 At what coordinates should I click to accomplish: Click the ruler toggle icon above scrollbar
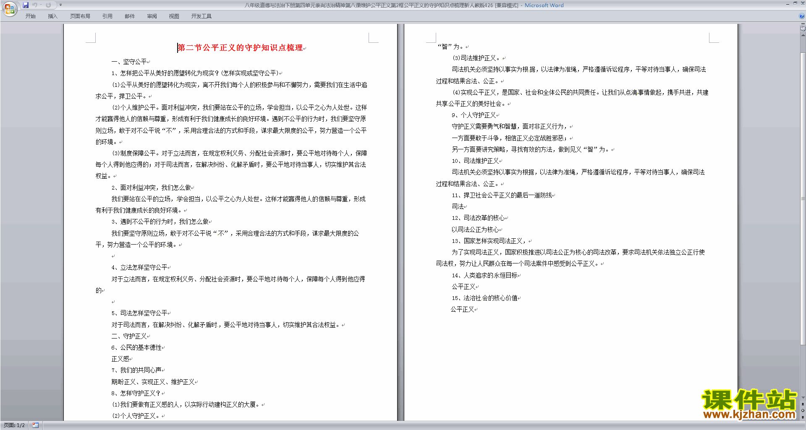pos(803,29)
